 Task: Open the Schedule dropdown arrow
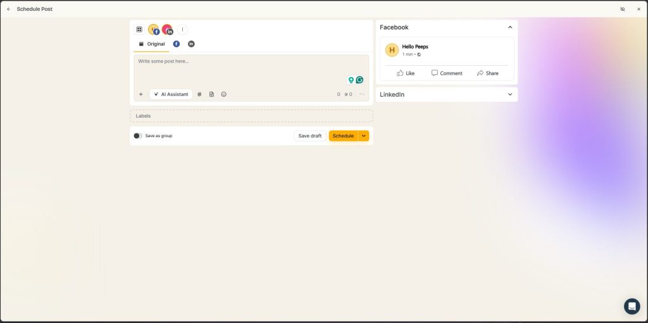pyautogui.click(x=364, y=136)
